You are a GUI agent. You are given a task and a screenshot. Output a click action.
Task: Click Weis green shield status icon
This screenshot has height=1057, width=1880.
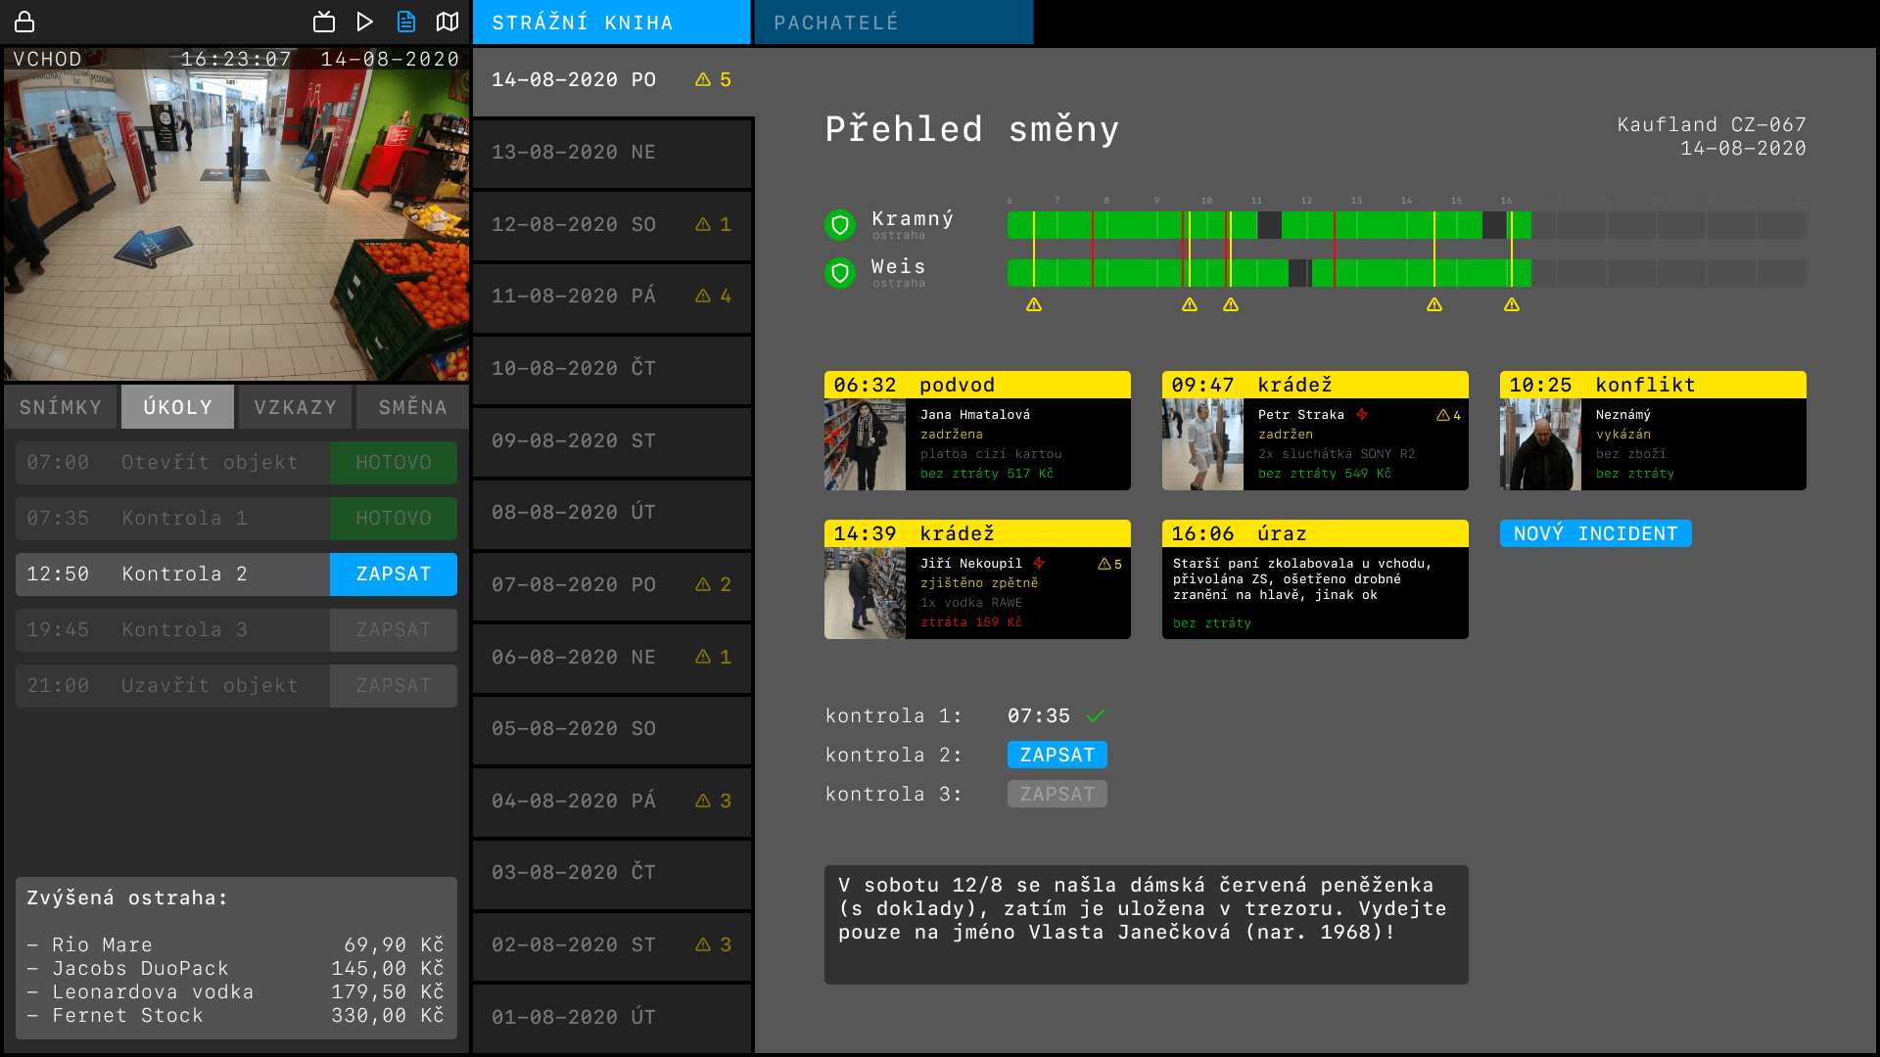click(x=839, y=273)
